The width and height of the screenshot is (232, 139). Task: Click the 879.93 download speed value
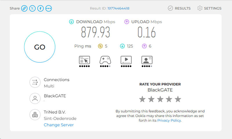[x=95, y=32]
